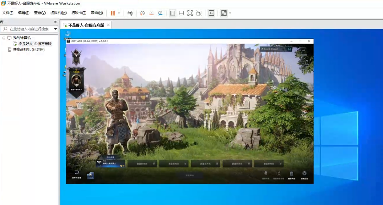Open the 编辑(E) menu
The width and height of the screenshot is (383, 205).
(x=24, y=13)
